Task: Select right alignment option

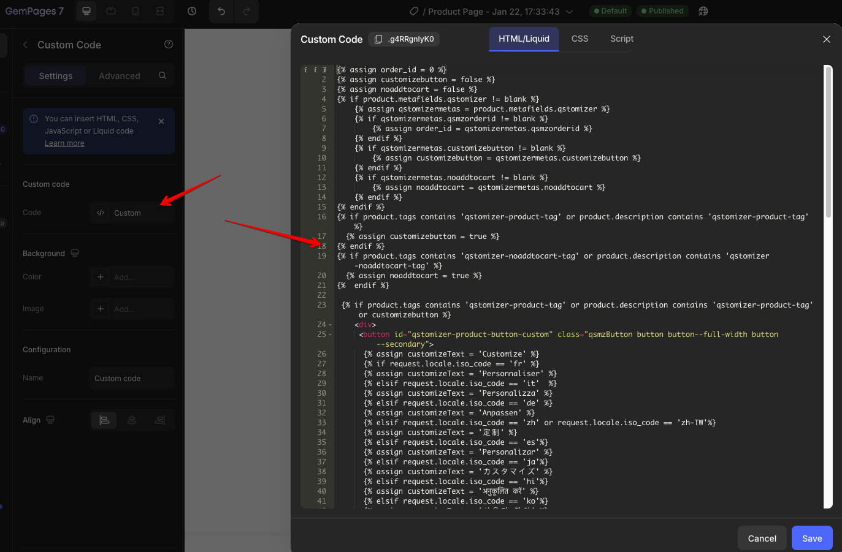Action: point(160,420)
